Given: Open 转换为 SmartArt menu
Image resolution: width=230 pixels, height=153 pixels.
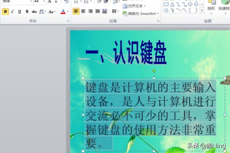Looking at the screenshot, I should coord(141,14).
